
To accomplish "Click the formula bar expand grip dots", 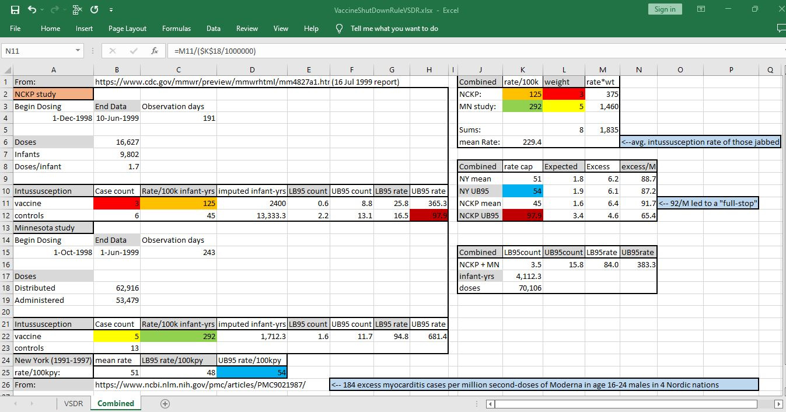I will [x=94, y=51].
